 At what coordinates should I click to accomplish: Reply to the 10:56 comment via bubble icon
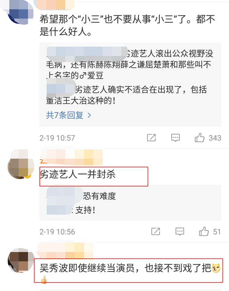coord(180,231)
